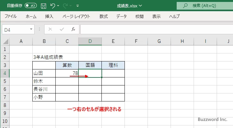Click the Insert Function fx icon

[73, 29]
